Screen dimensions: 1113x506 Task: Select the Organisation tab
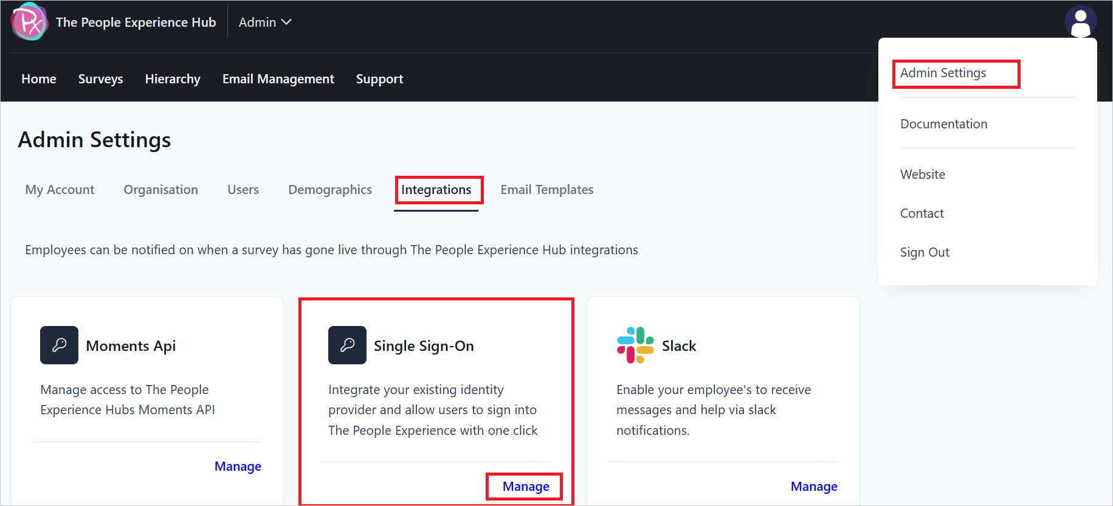[x=160, y=190]
